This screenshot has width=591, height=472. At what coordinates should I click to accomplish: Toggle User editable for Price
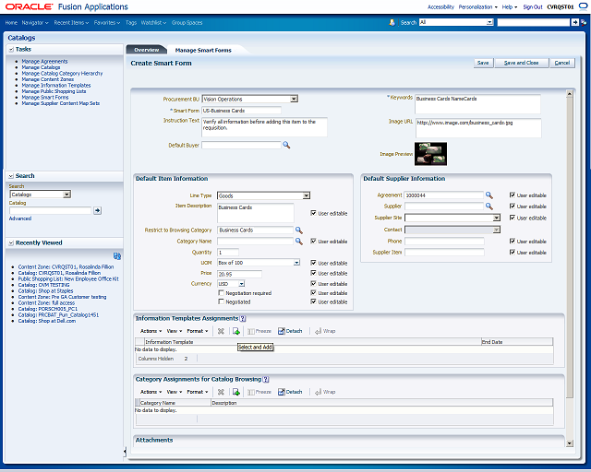point(313,273)
